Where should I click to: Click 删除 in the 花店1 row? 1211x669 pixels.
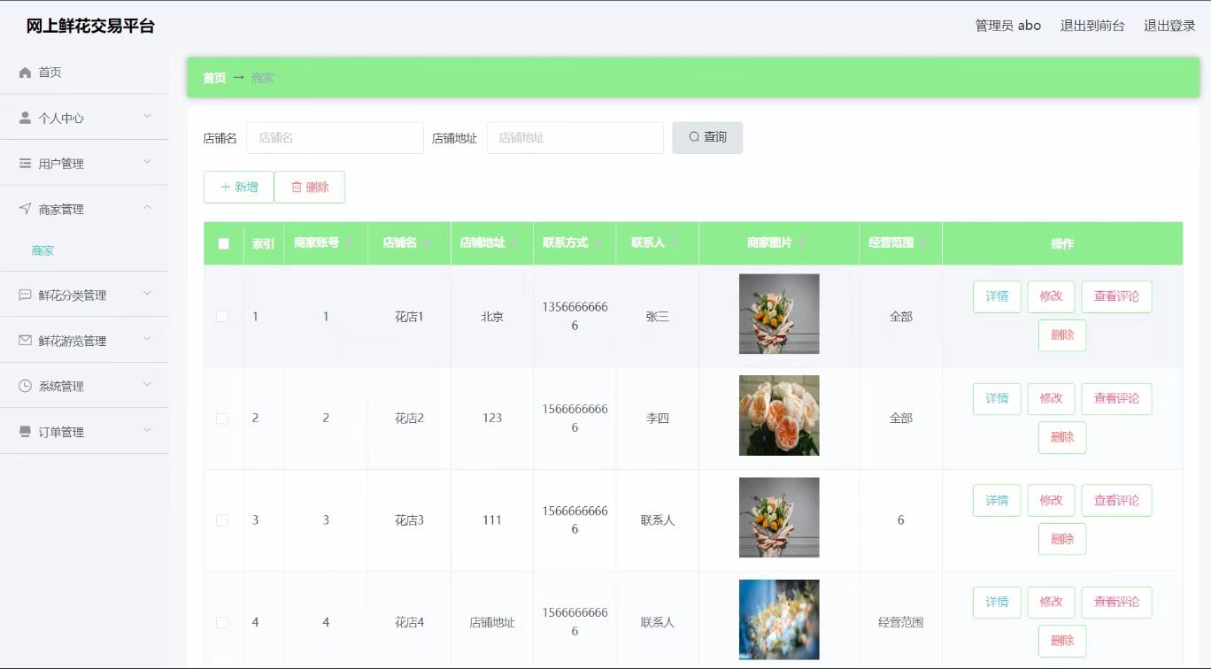[1062, 335]
